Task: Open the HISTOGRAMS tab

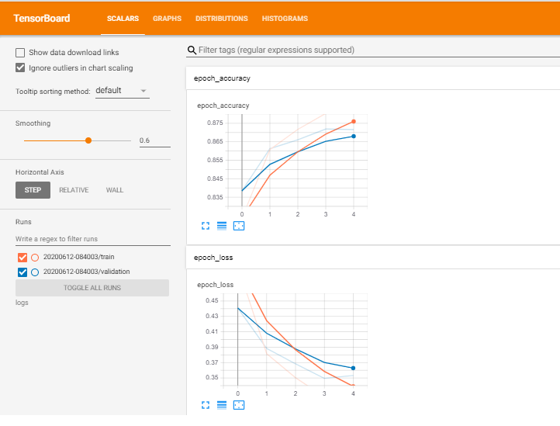Action: (285, 19)
